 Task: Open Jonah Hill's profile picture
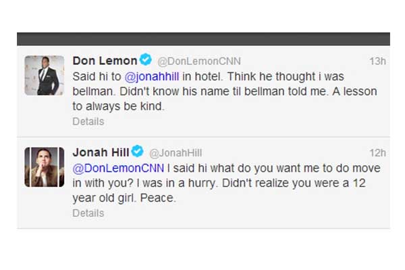pyautogui.click(x=45, y=167)
